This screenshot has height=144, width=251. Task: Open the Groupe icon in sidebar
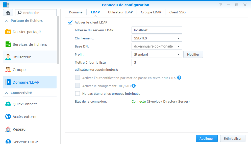(x=8, y=70)
